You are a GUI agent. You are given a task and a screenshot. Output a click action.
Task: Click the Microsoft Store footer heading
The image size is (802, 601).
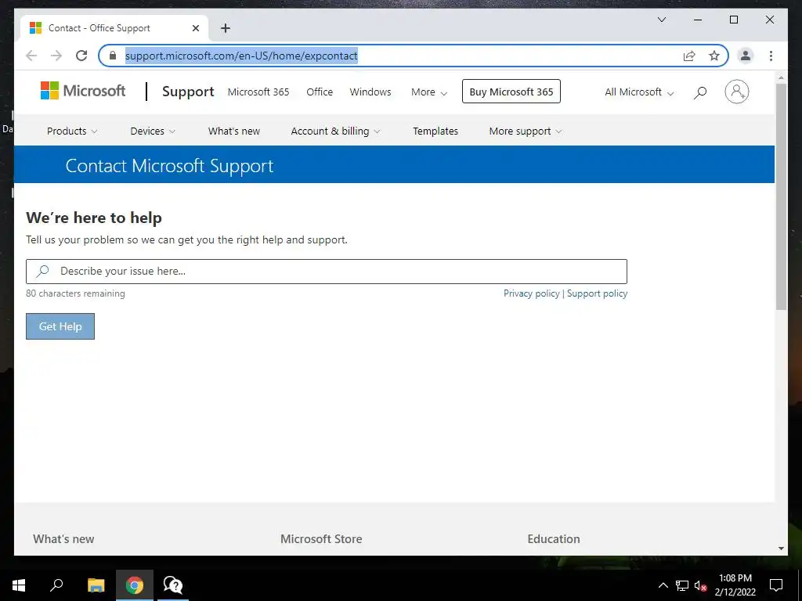(x=321, y=538)
